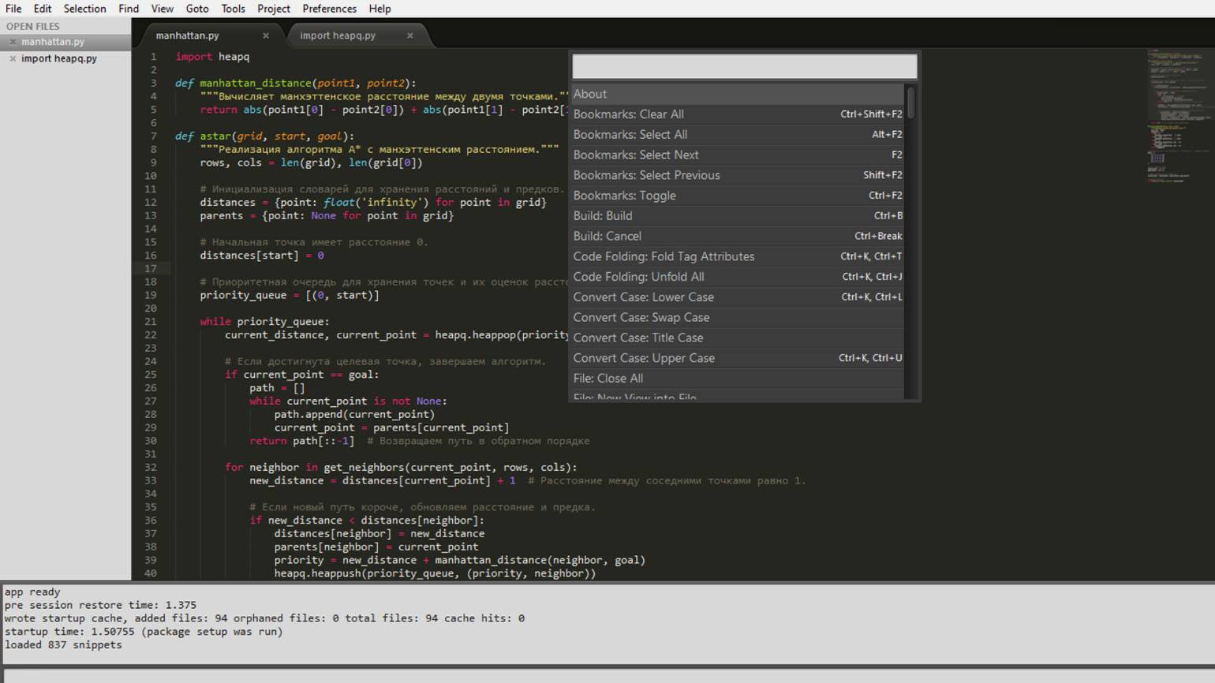Focus the command palette search field
This screenshot has height=683, width=1215.
(744, 66)
